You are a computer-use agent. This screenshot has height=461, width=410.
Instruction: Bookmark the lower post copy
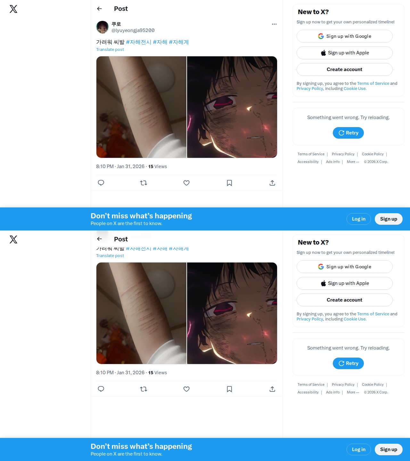pos(229,389)
